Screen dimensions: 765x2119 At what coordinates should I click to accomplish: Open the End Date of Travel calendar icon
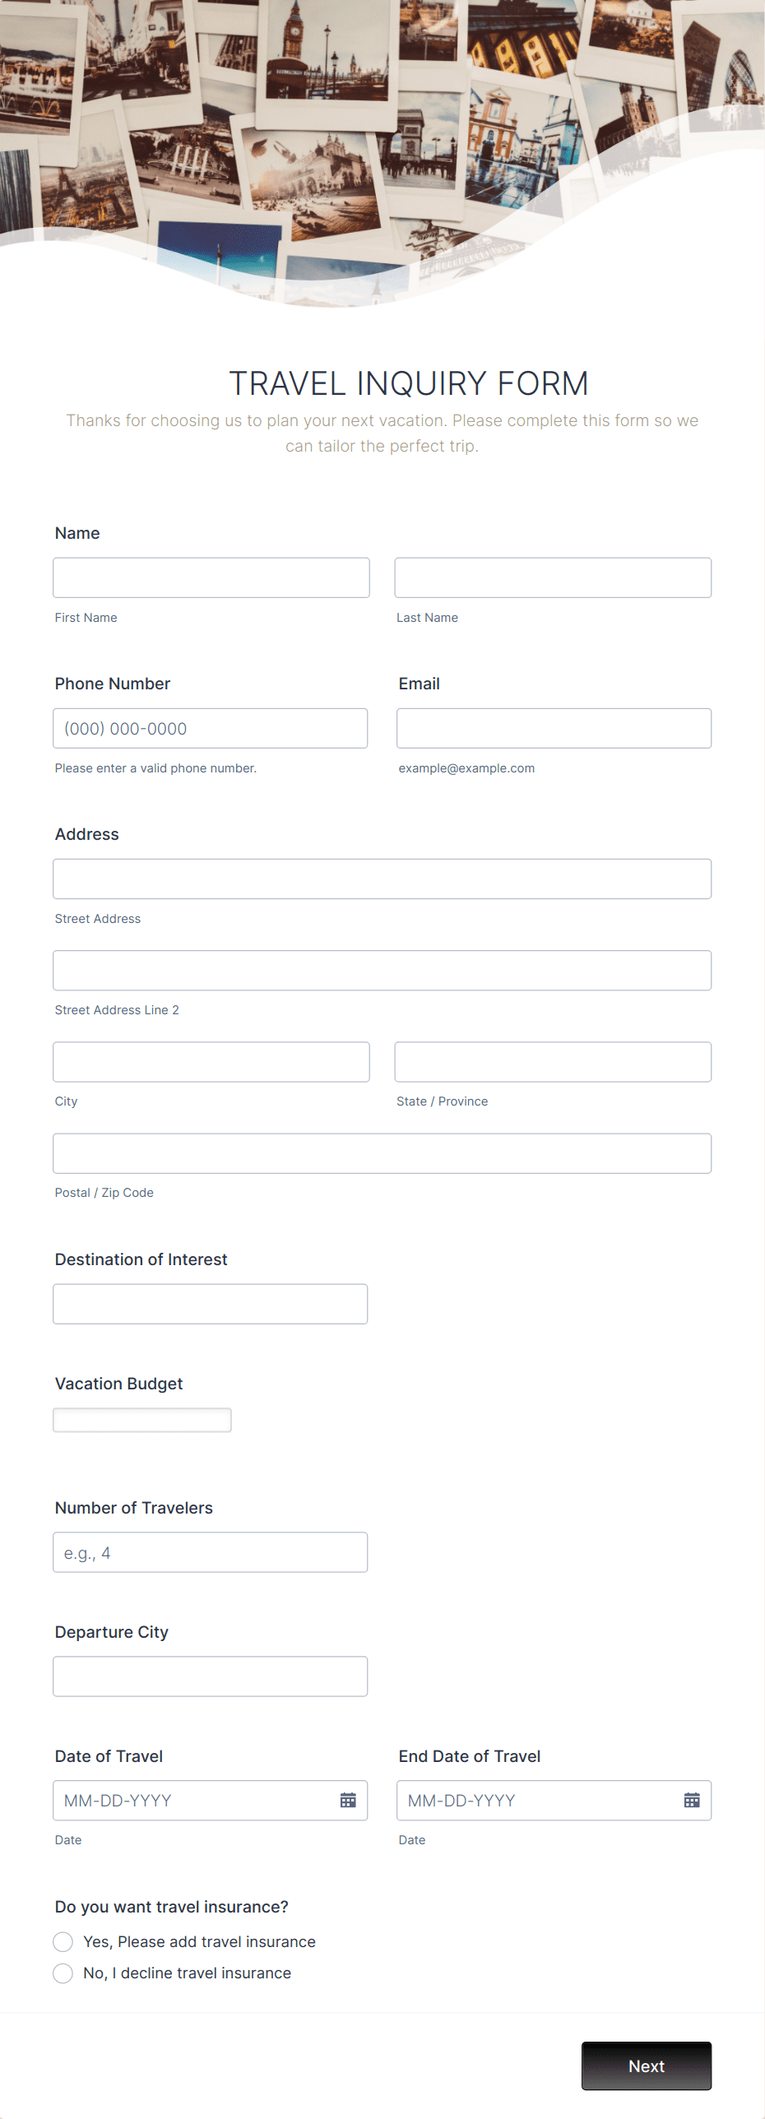coord(692,1801)
